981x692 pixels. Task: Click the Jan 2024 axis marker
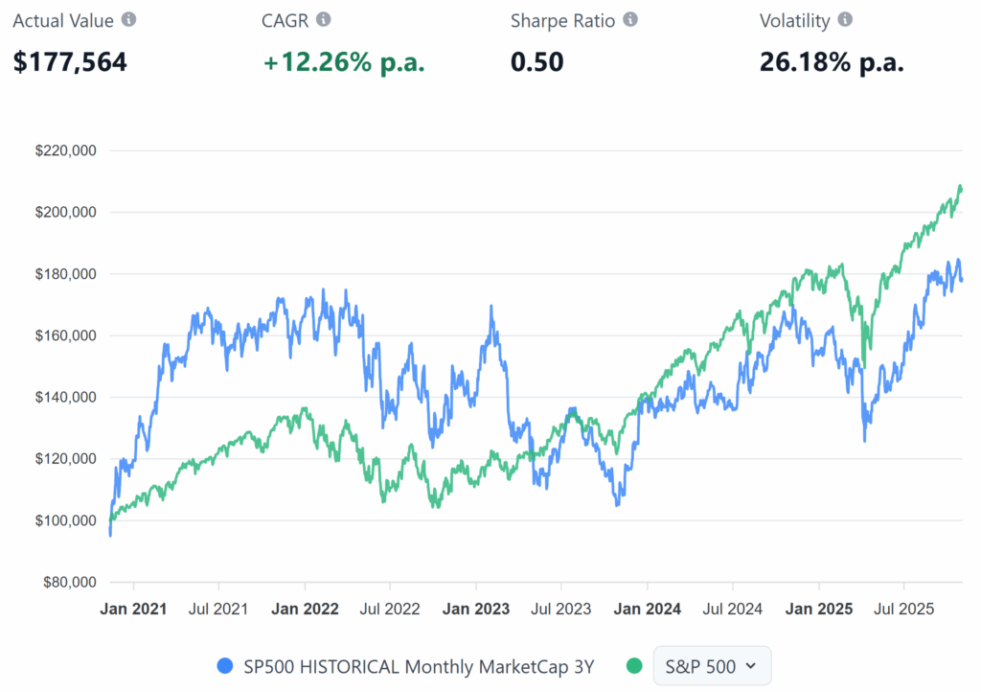click(647, 609)
